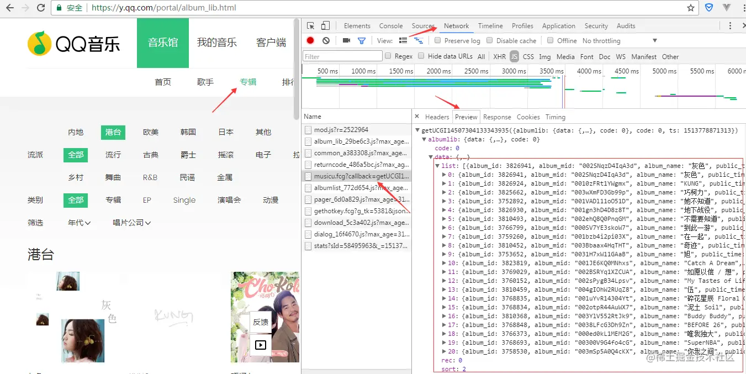Viewport: 746px width, 374px height.
Task: Collapse the getUCGI root object
Action: pos(418,131)
